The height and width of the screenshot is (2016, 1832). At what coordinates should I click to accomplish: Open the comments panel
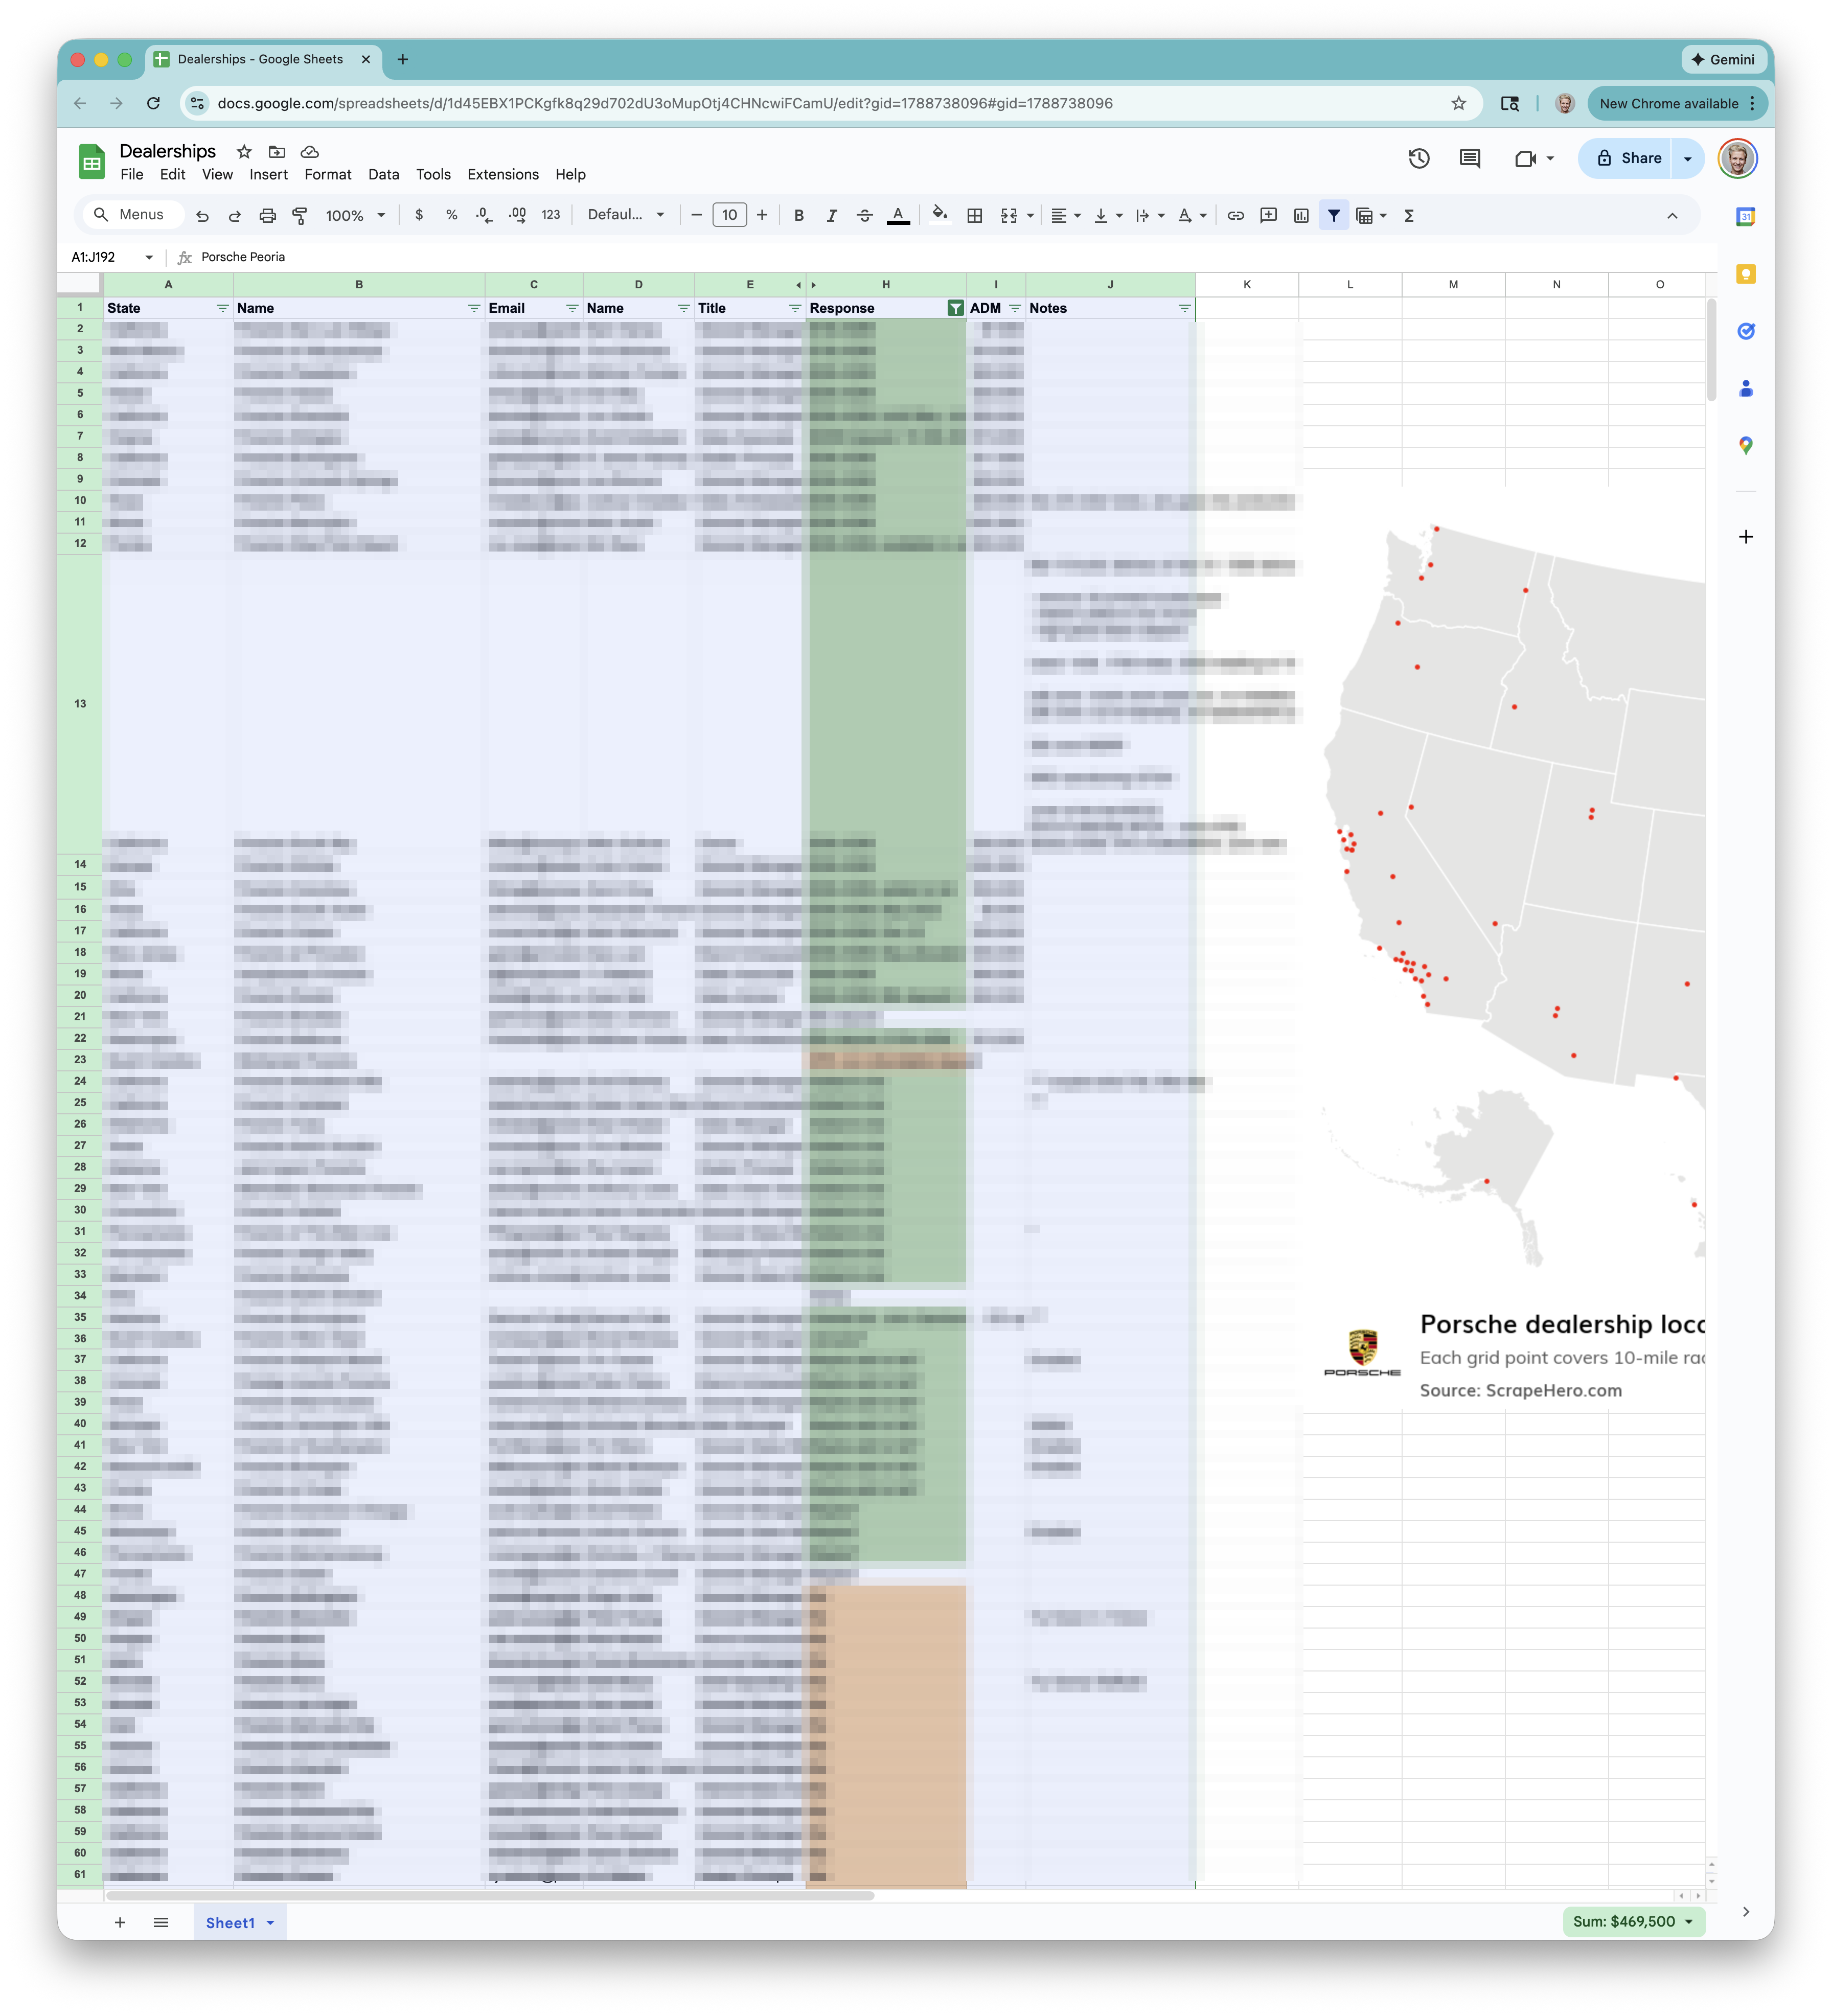tap(1469, 158)
